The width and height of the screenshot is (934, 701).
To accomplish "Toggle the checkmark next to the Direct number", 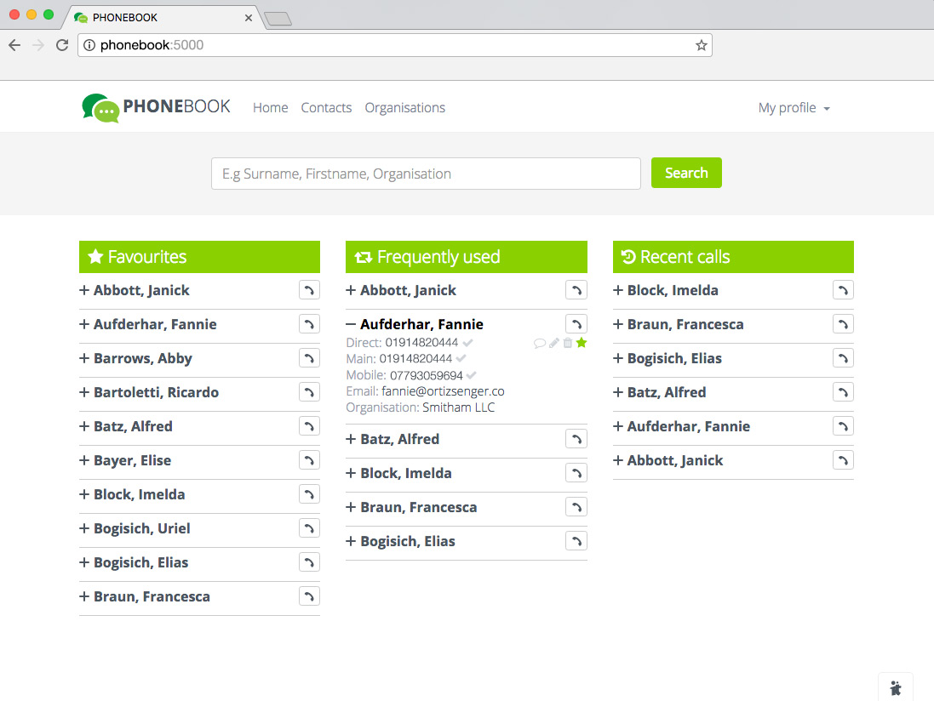I will (468, 342).
